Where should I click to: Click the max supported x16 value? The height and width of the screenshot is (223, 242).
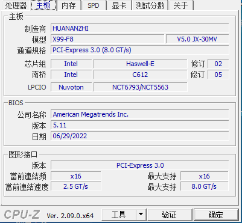[x=205, y=176]
